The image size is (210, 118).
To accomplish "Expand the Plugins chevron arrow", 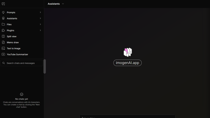I will point(40,30).
